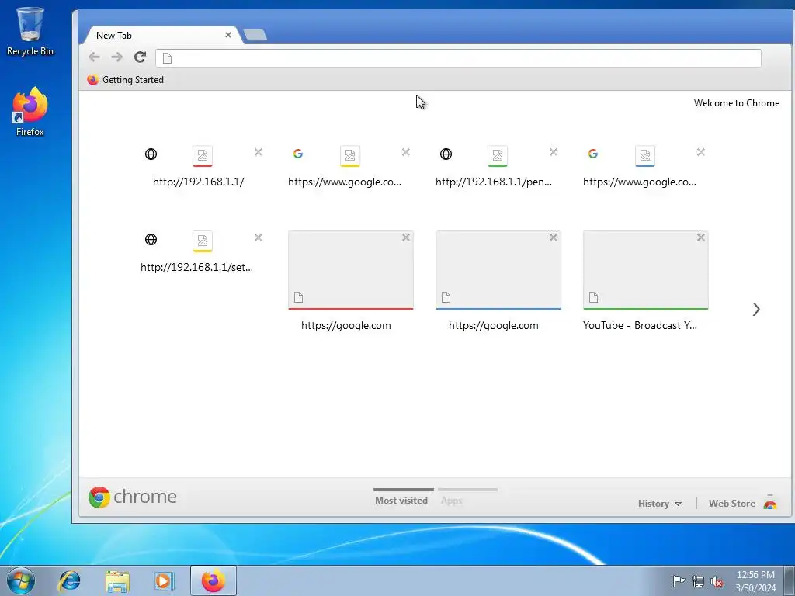The height and width of the screenshot is (596, 795).
Task: Click the network tray icon
Action: (698, 581)
